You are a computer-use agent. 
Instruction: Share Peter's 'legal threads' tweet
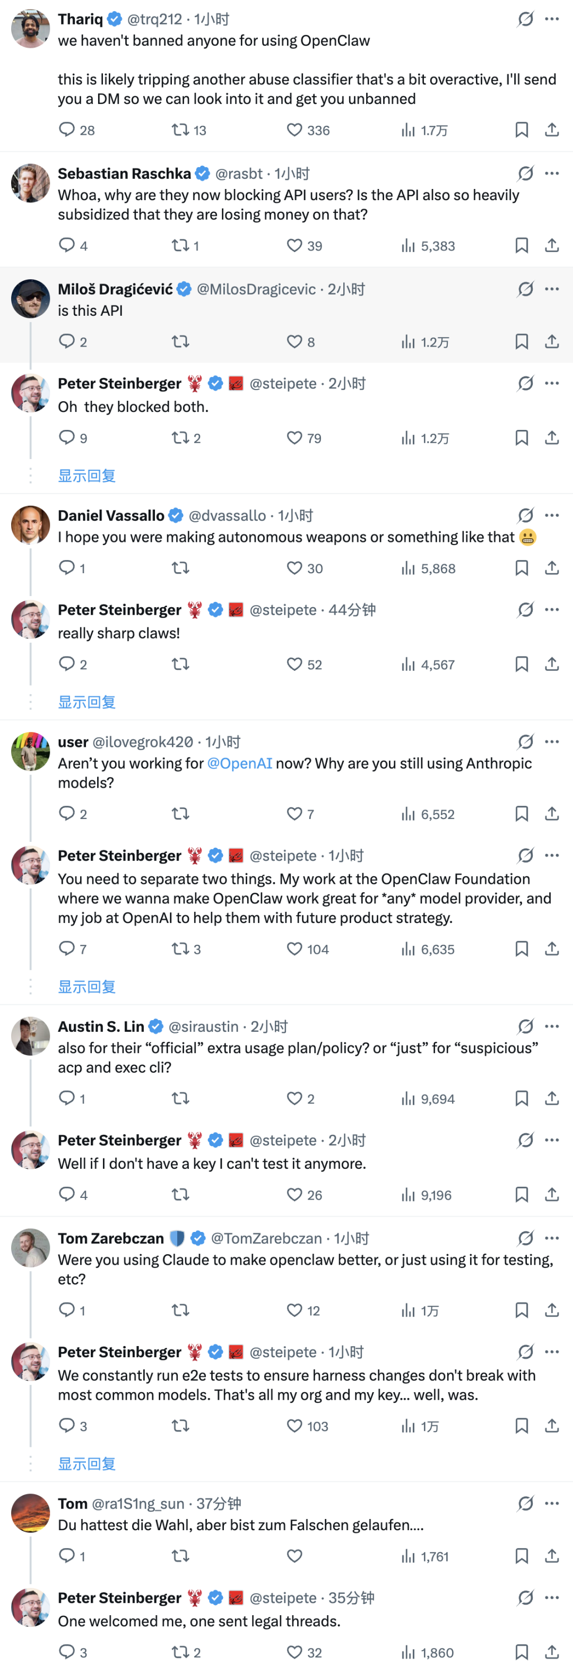click(552, 1652)
